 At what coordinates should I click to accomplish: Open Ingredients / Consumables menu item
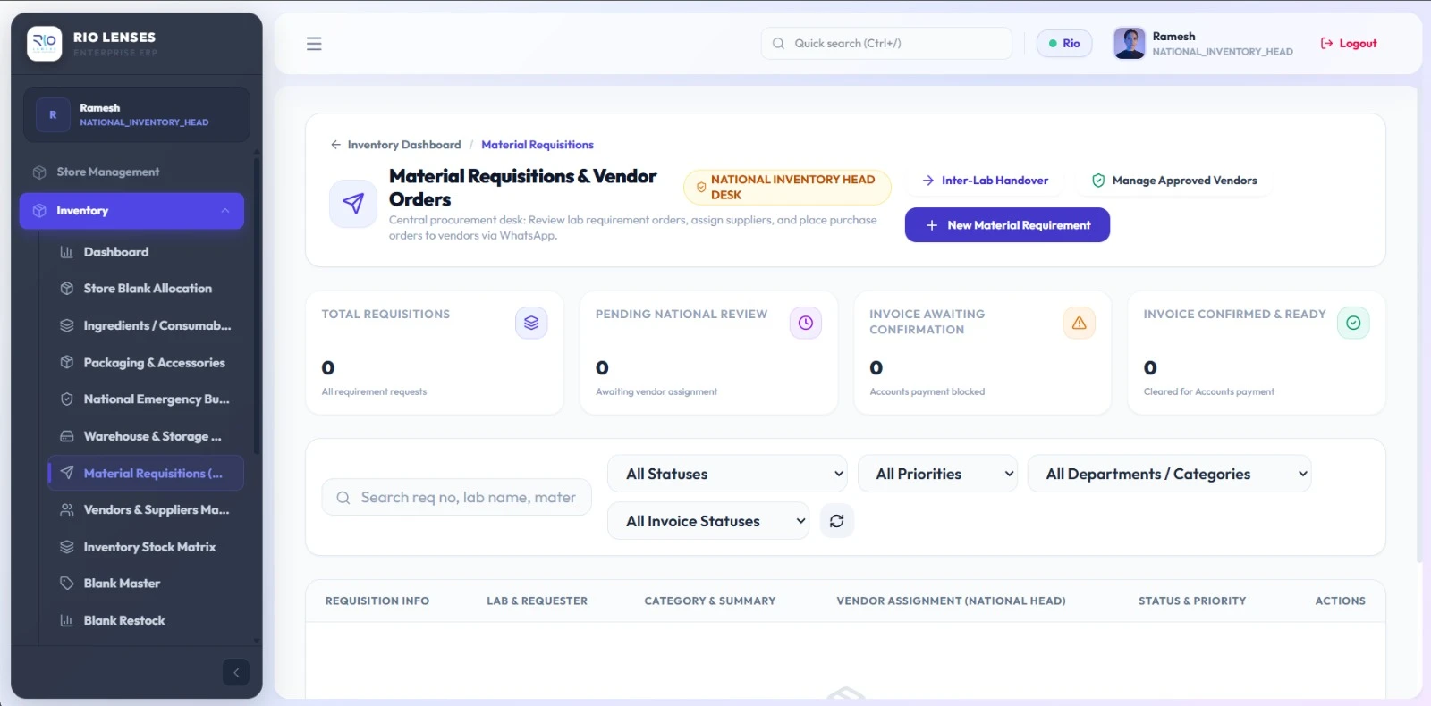pos(146,325)
